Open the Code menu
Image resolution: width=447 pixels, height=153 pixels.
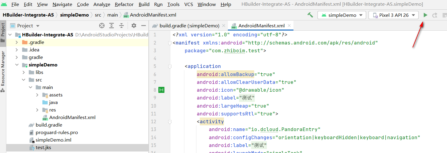[83, 4]
